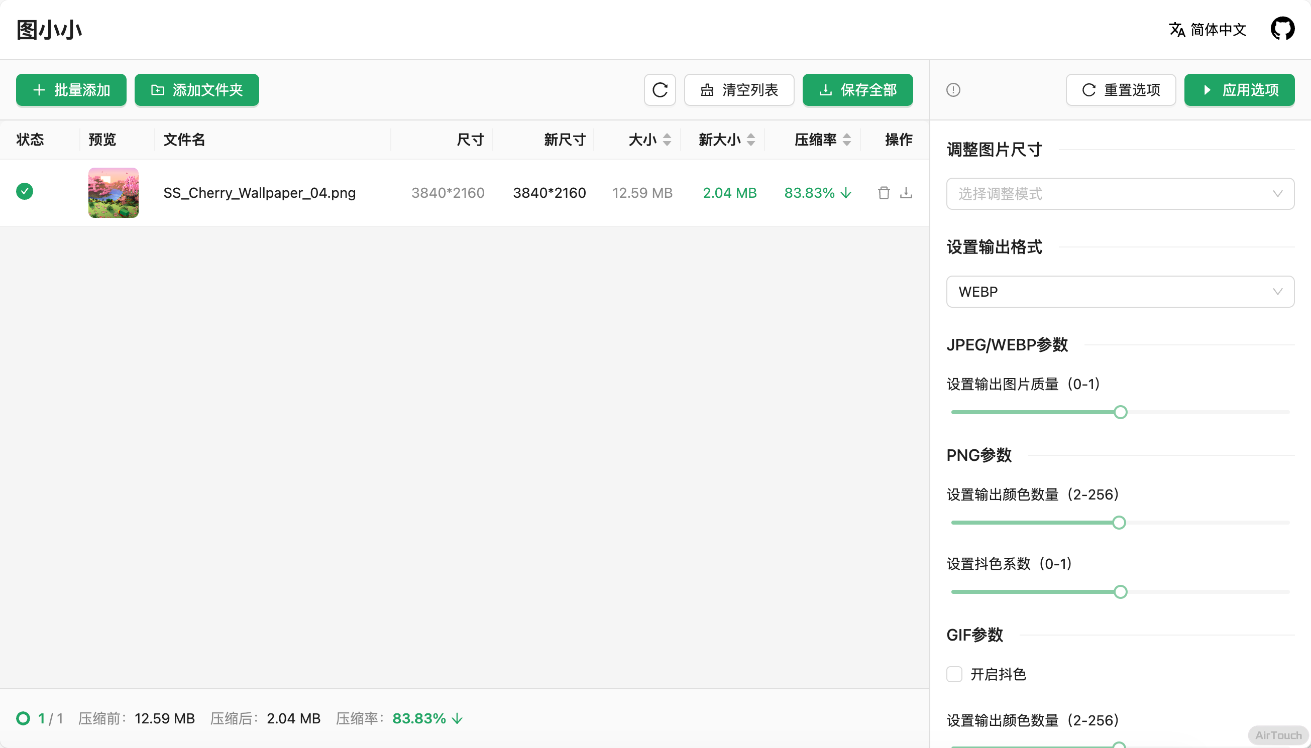The image size is (1311, 748).
Task: Click the info icon in options panel
Action: 953,90
